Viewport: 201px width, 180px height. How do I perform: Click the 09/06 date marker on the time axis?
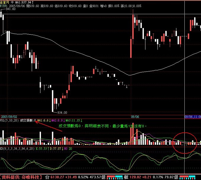[135, 117]
